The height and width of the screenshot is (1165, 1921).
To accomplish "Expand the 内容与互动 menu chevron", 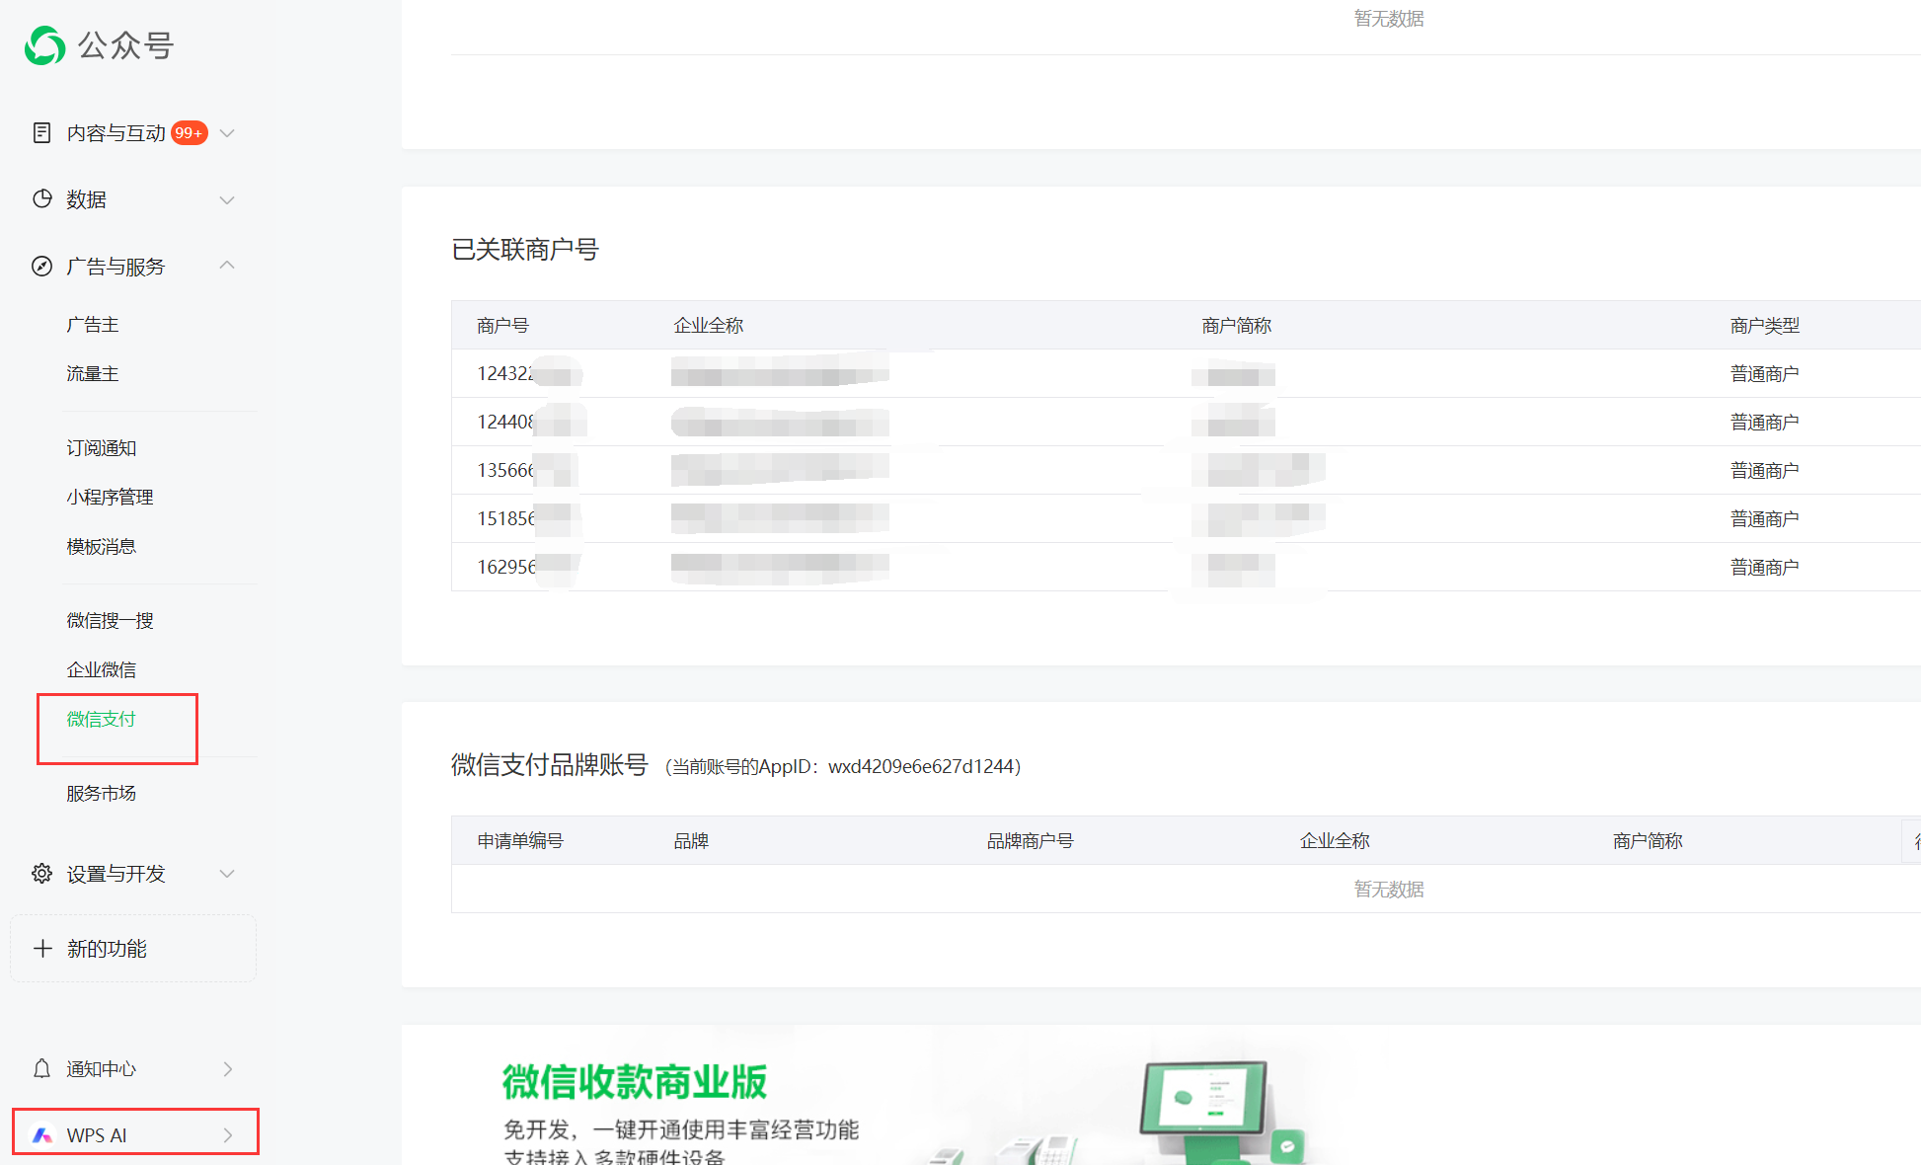I will pos(227,132).
